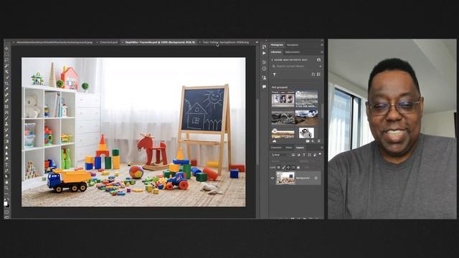Hide the Background layer eye icon
The height and width of the screenshot is (258, 459).
point(273,178)
